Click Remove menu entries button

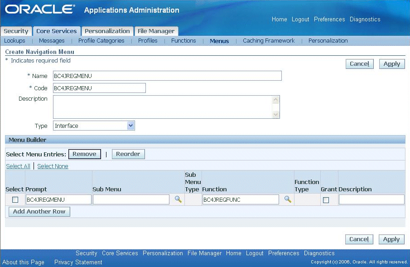pyautogui.click(x=84, y=154)
